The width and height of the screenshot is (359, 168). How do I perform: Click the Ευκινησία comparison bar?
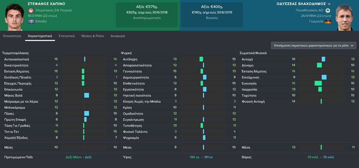(x=318, y=83)
